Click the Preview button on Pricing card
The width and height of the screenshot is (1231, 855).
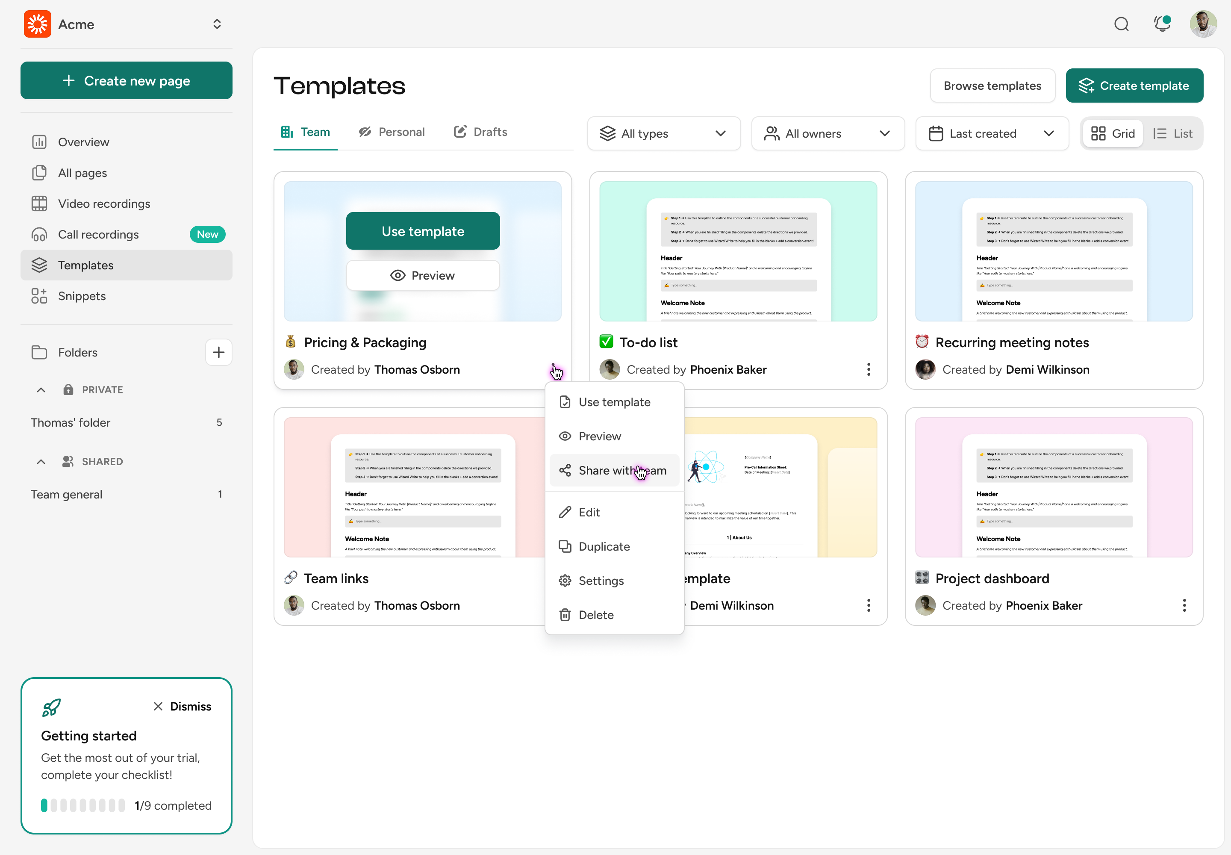[x=423, y=275]
